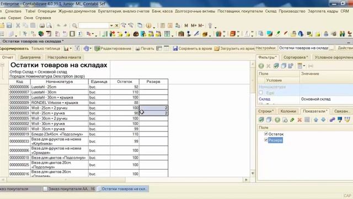
Task: Click report vertical scrollbar down arrow
Action: (253, 173)
